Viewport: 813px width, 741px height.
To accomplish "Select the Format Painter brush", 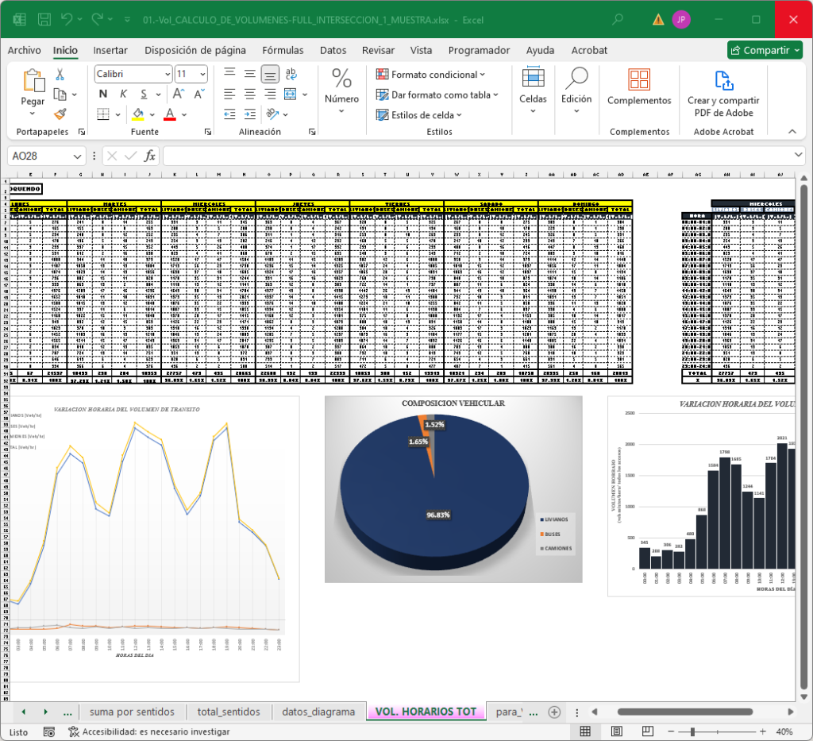I will click(60, 114).
